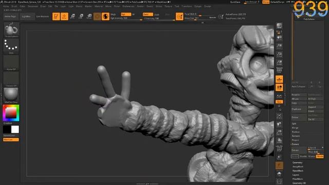Click the Home Page button
This screenshot has height=185, width=329.
point(10,16)
